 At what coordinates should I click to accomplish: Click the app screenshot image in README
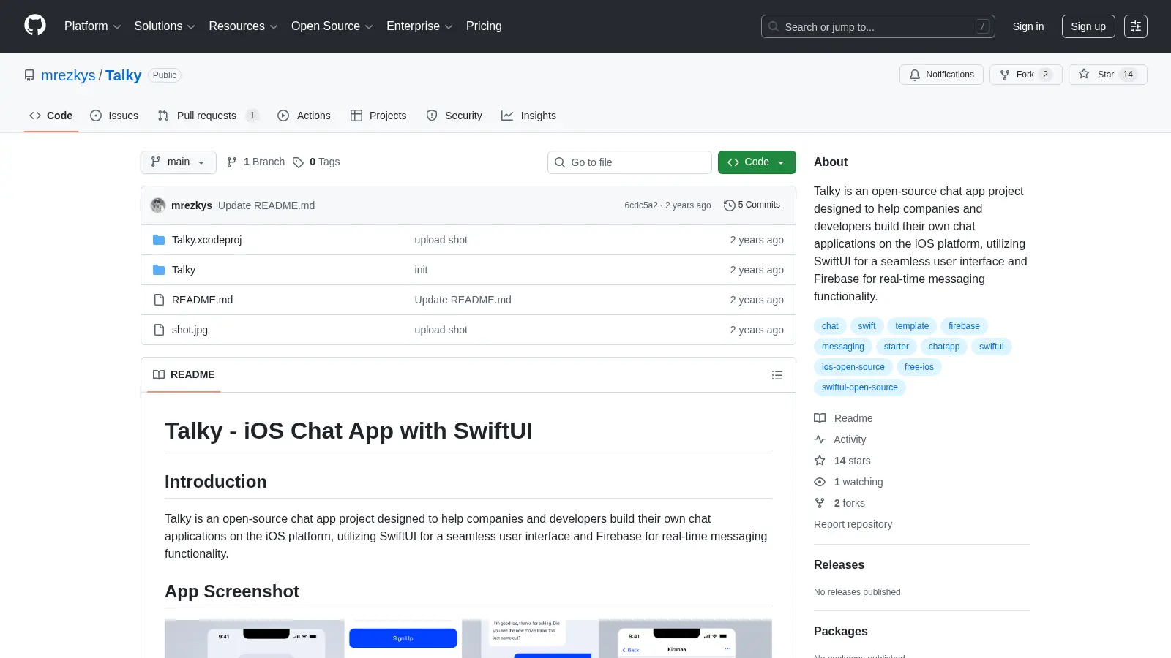468,638
